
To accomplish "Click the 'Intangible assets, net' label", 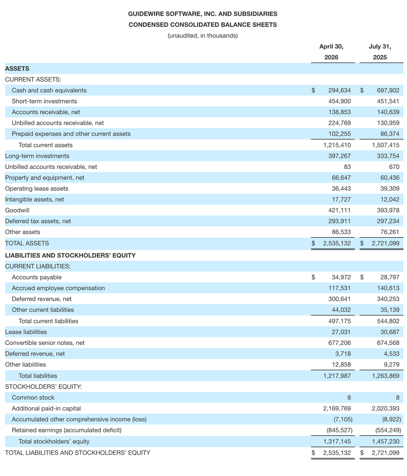I will coord(35,200).
